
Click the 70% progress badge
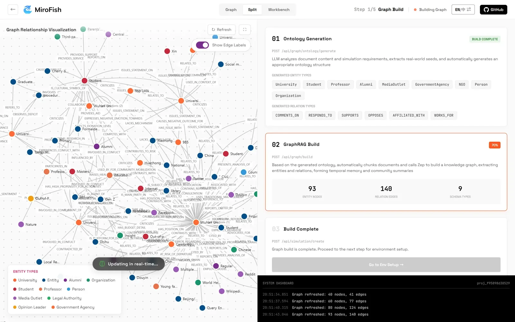(x=495, y=145)
